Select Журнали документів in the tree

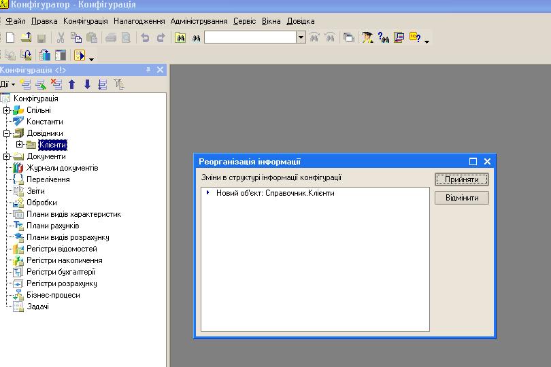(x=62, y=169)
